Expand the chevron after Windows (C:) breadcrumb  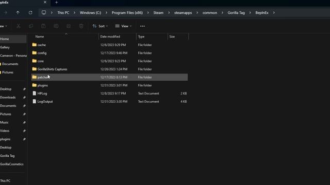[x=106, y=13]
